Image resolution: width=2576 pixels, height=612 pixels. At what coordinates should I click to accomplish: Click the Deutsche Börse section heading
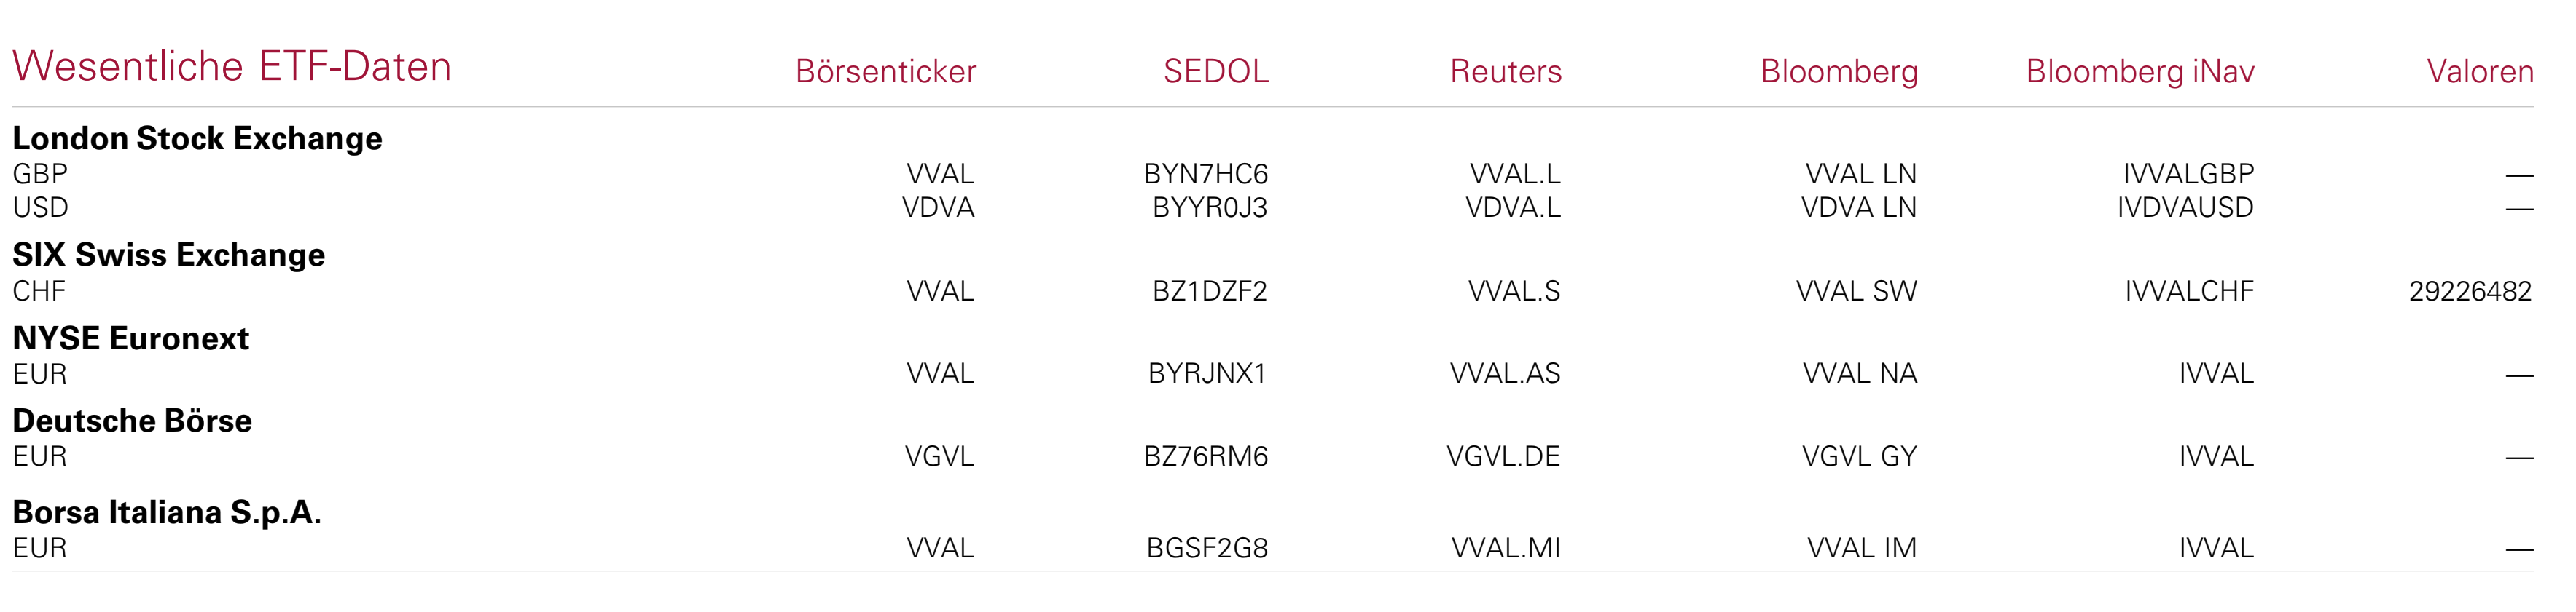click(131, 421)
